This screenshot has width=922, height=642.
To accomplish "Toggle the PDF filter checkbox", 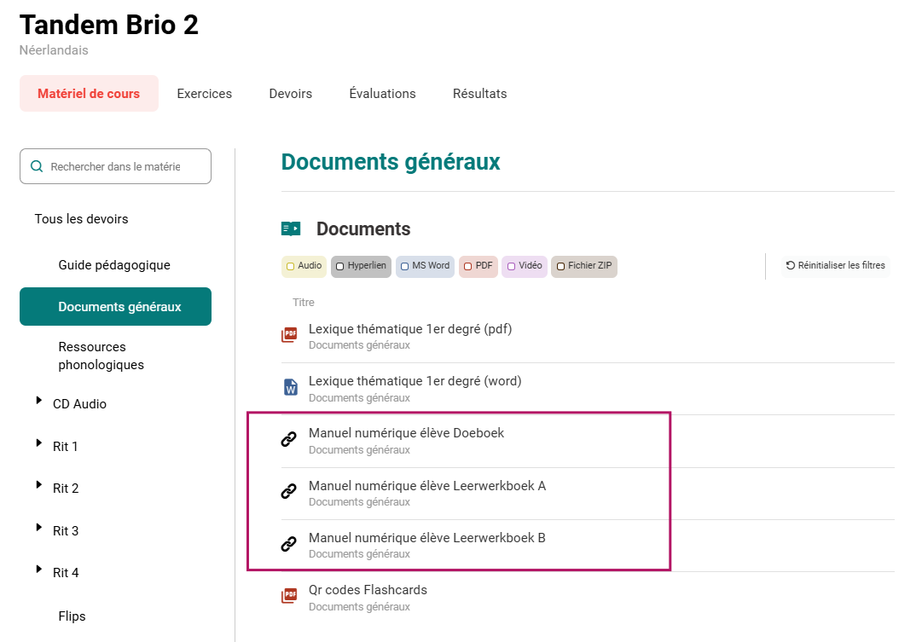I will point(468,266).
